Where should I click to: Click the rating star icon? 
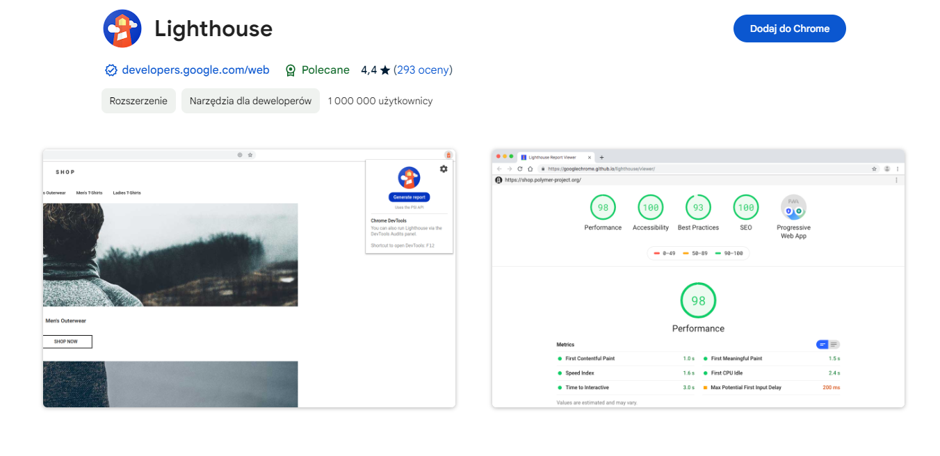coord(385,70)
